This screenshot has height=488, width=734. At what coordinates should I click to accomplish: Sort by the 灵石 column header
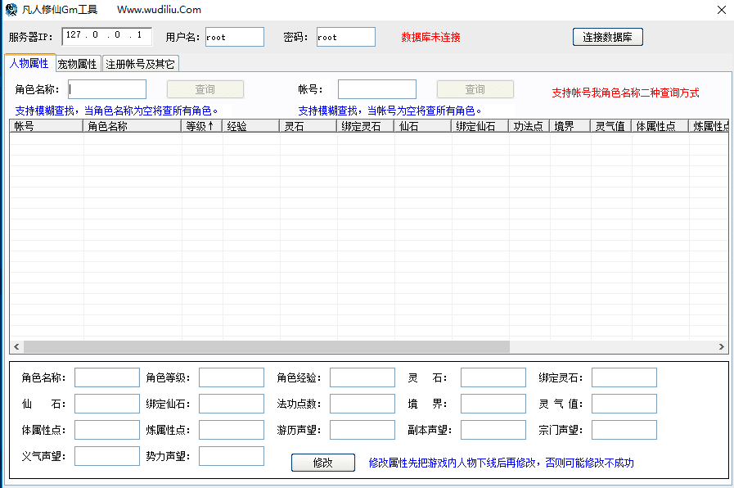click(308, 126)
